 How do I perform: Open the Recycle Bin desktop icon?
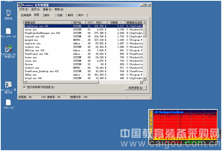coord(8,15)
